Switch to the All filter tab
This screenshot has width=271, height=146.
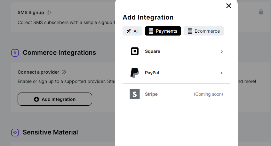(132, 31)
